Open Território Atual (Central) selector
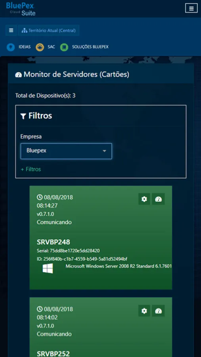 click(x=48, y=30)
